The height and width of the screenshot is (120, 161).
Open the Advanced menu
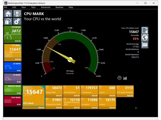point(46,7)
